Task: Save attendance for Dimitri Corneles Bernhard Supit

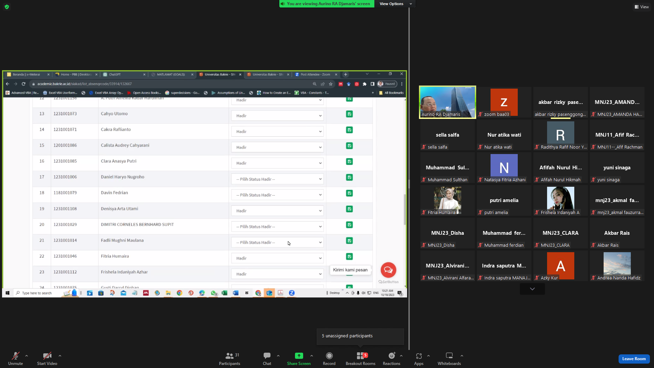Action: click(x=349, y=225)
